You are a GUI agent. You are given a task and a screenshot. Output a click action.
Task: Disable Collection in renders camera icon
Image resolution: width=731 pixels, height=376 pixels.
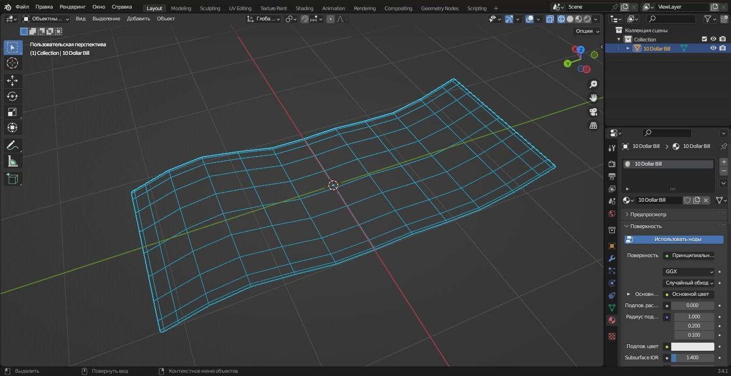pos(722,39)
